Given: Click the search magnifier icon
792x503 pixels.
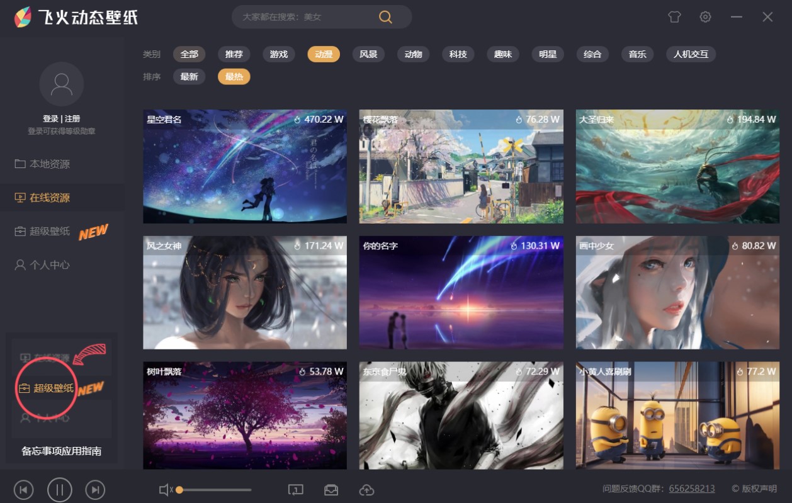Looking at the screenshot, I should pyautogui.click(x=385, y=17).
